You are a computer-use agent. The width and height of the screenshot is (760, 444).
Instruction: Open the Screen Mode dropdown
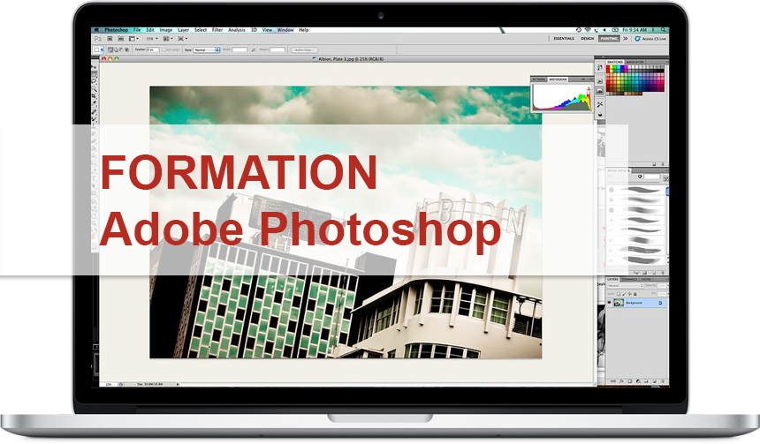click(183, 39)
